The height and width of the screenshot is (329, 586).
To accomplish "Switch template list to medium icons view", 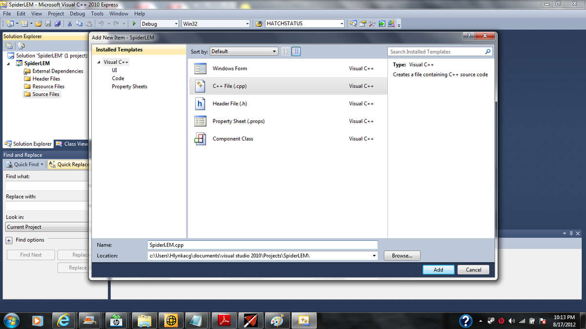I will (x=296, y=51).
